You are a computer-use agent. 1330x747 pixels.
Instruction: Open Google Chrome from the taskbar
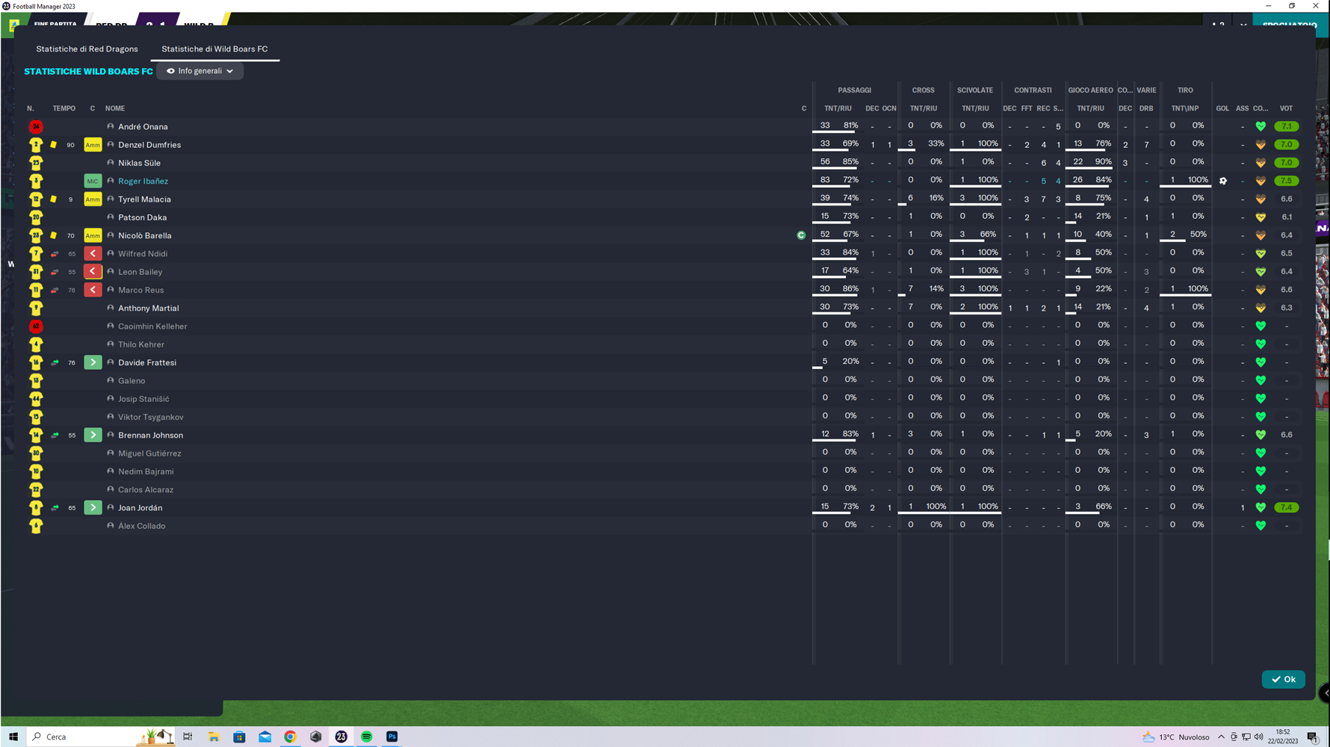(x=290, y=737)
